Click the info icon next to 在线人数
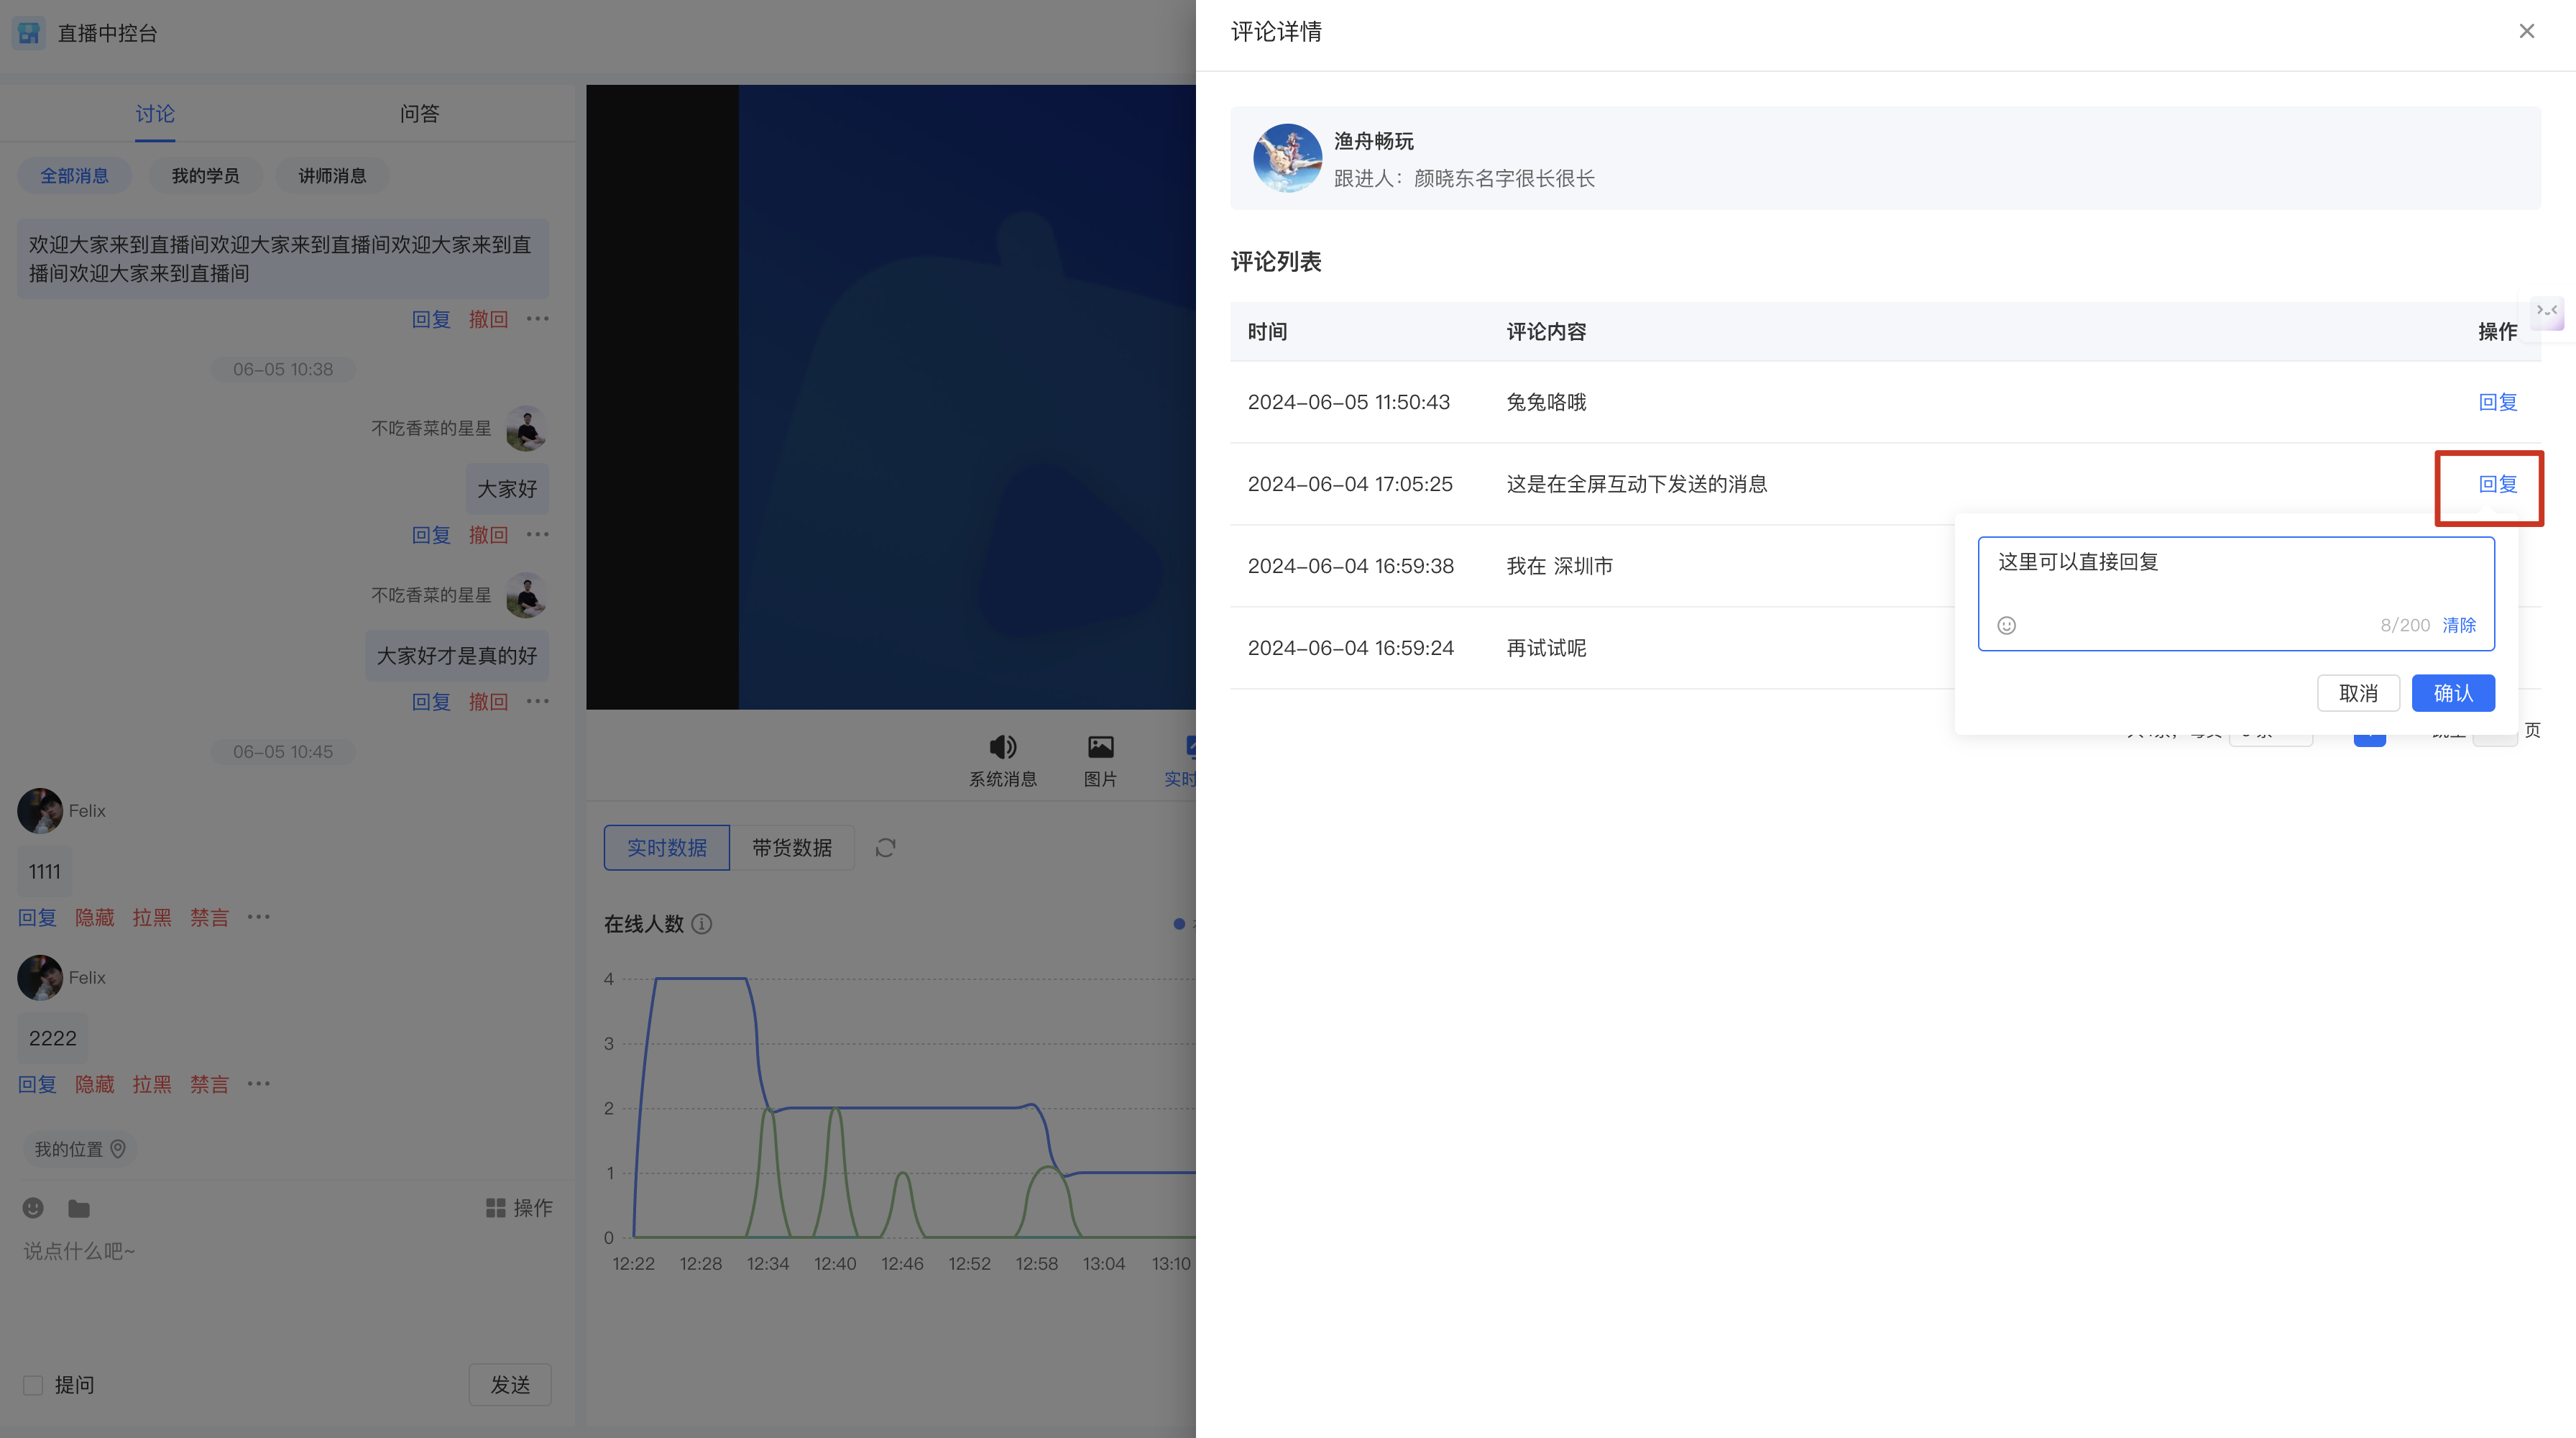 point(702,924)
